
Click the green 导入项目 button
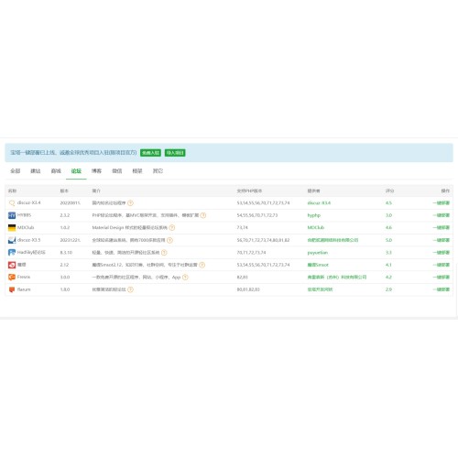175,153
